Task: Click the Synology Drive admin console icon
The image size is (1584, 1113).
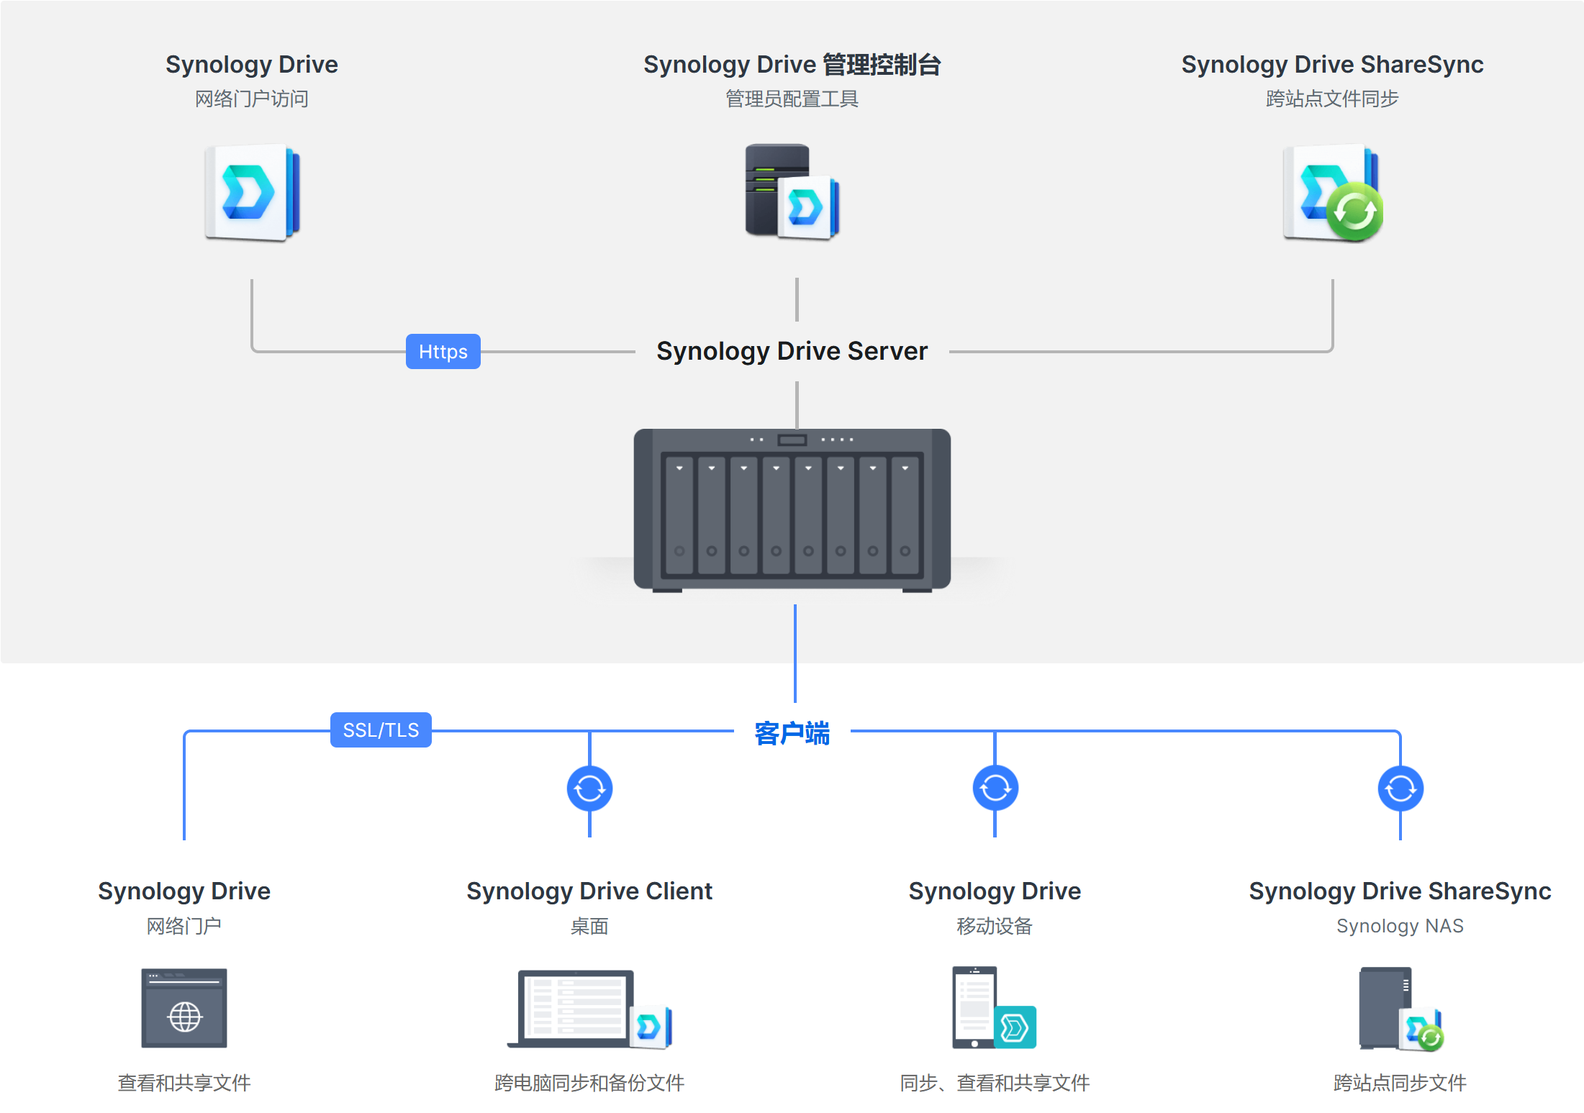Action: coord(792,192)
